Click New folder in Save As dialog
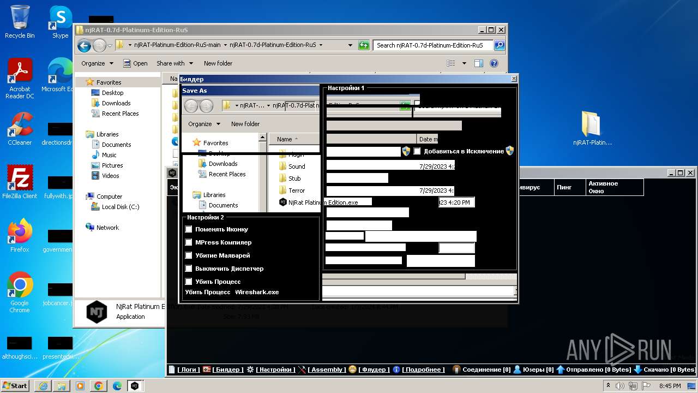698x393 pixels. [x=245, y=124]
